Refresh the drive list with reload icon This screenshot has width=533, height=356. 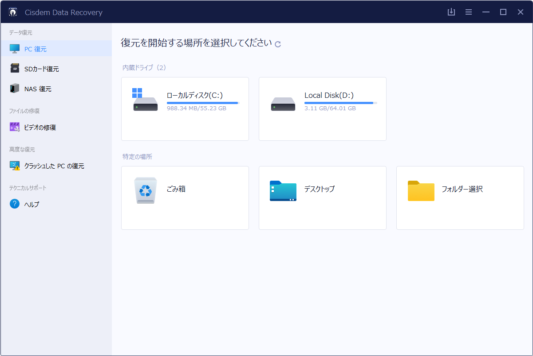point(278,44)
